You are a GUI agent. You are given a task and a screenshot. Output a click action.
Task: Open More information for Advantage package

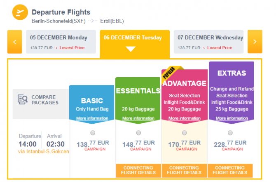pos(185,118)
